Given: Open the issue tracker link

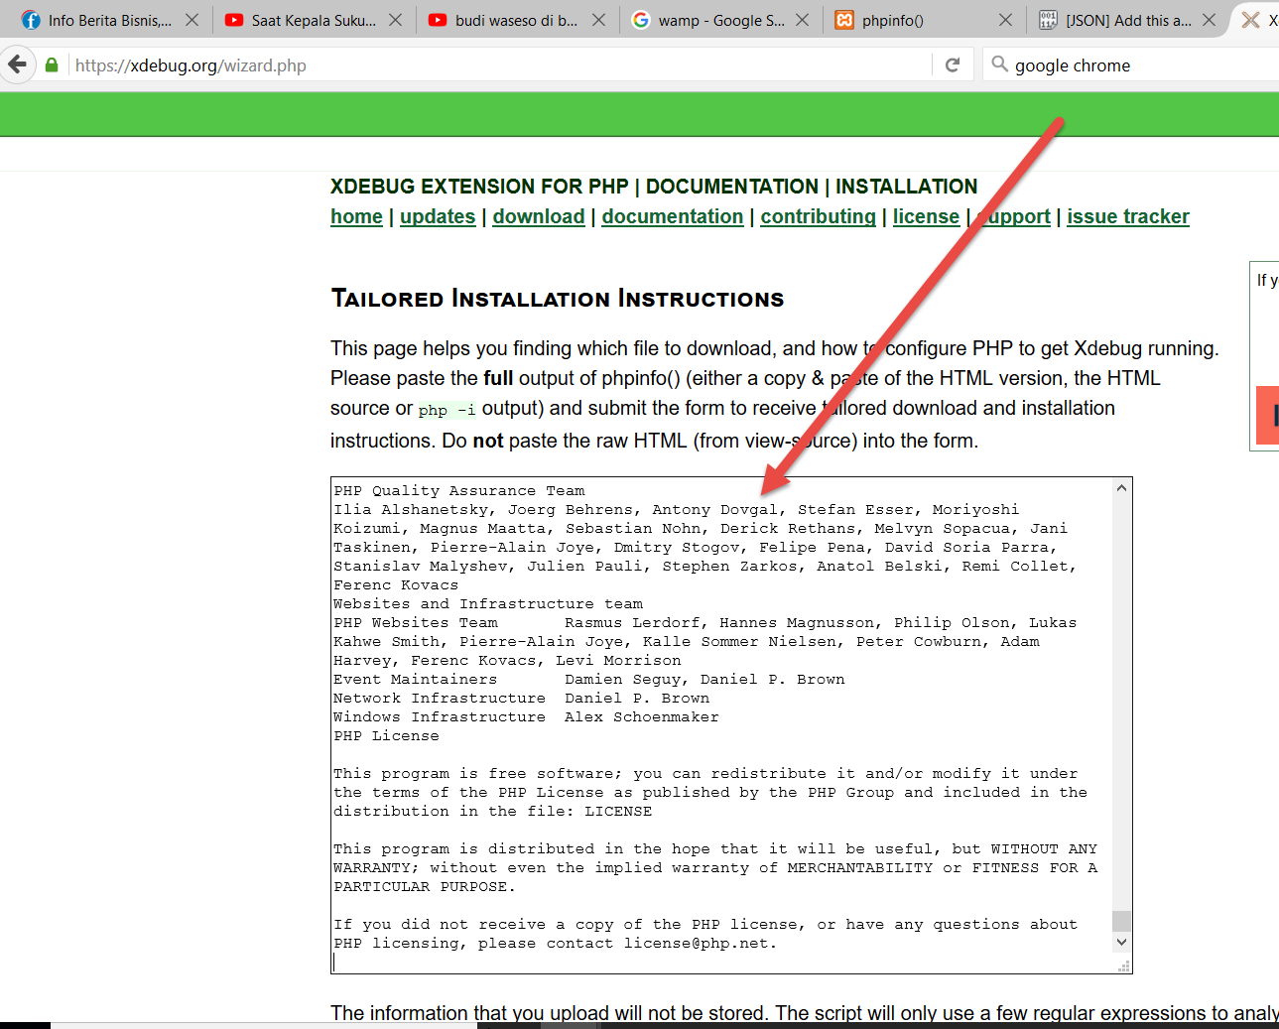Looking at the screenshot, I should point(1128,216).
